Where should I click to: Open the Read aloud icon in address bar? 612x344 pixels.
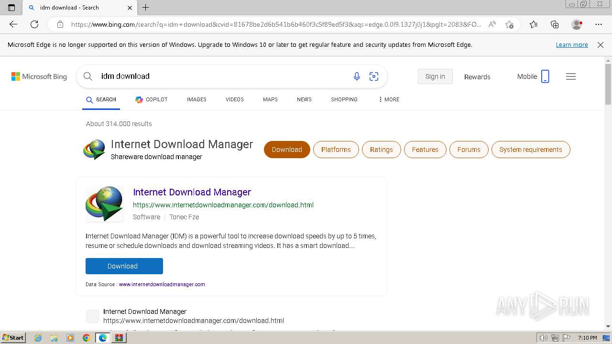pyautogui.click(x=492, y=24)
